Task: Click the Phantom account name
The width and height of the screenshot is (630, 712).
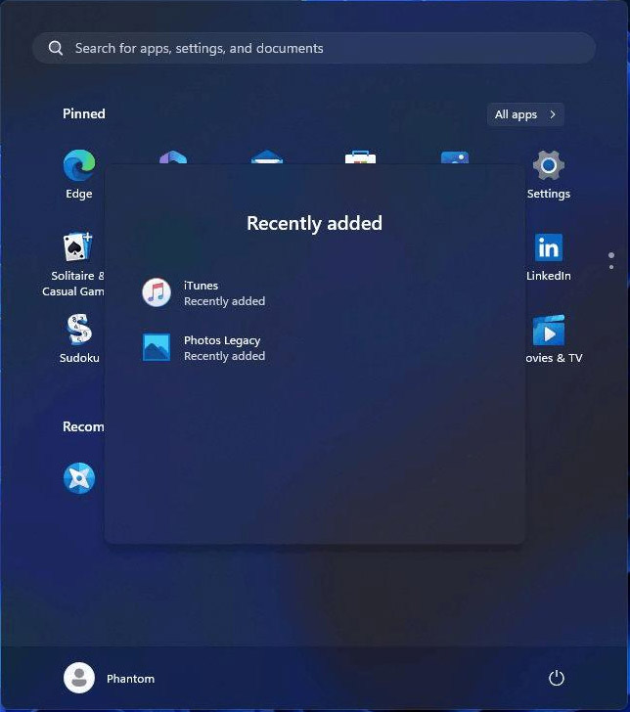Action: (130, 679)
